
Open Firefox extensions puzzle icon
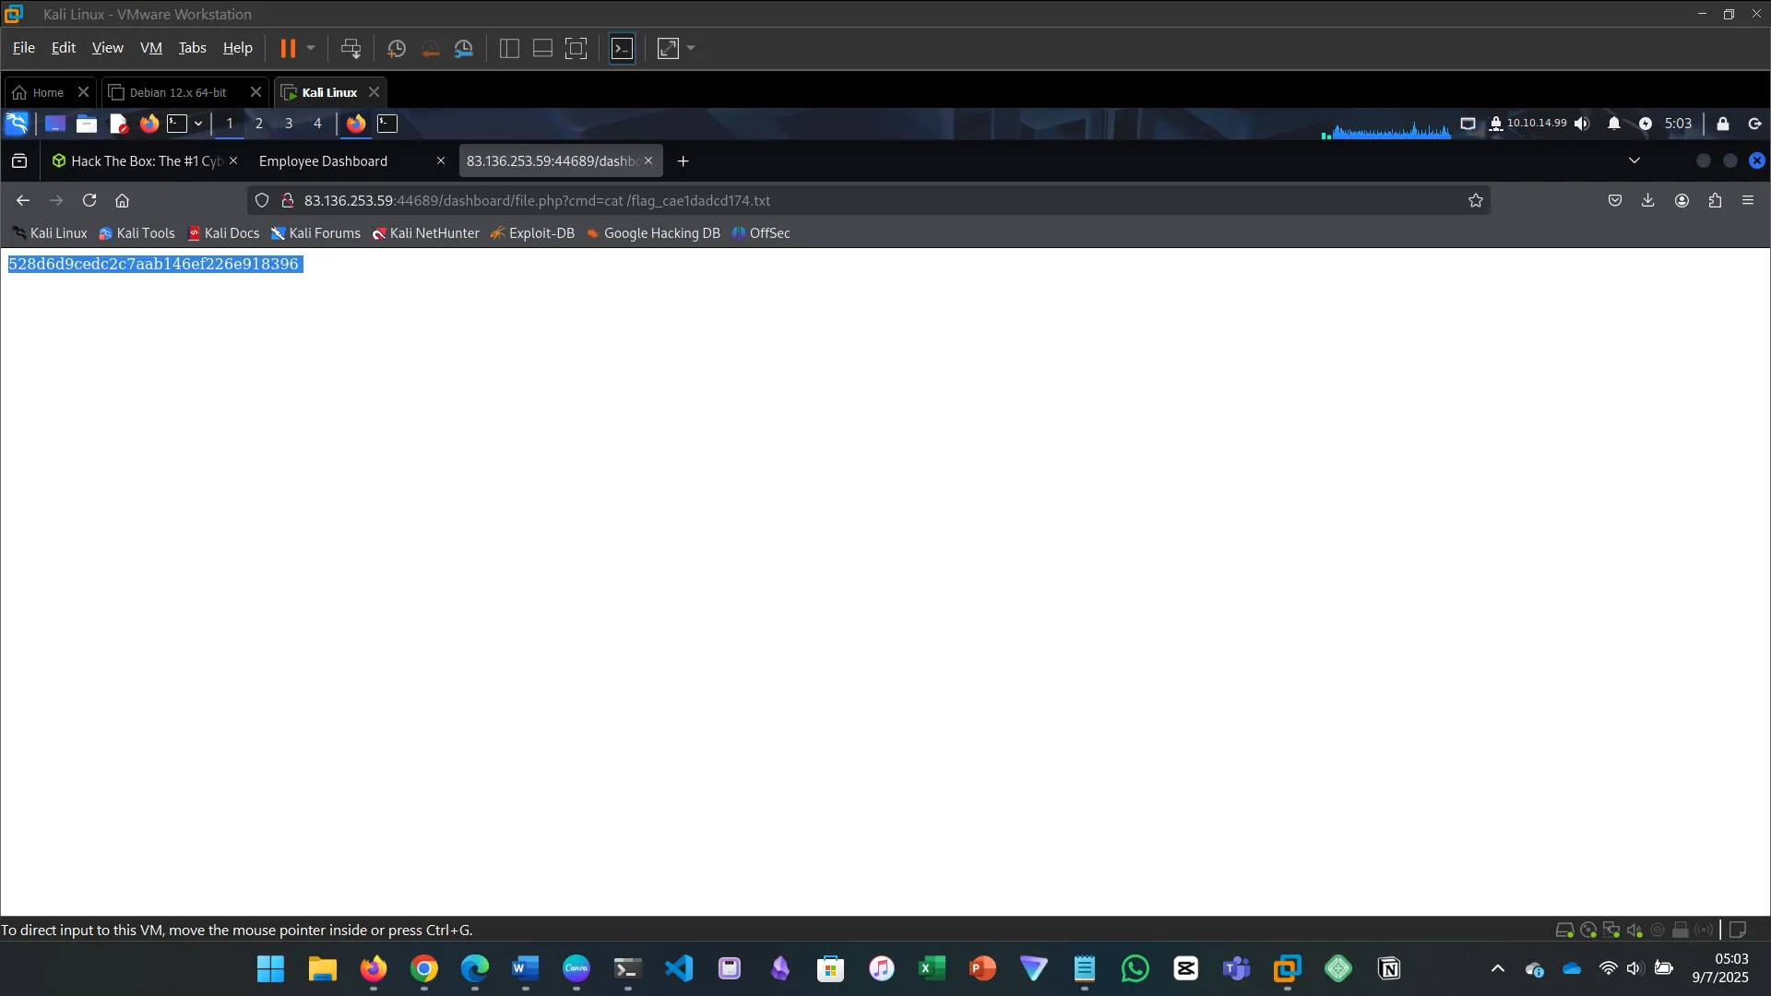point(1715,200)
